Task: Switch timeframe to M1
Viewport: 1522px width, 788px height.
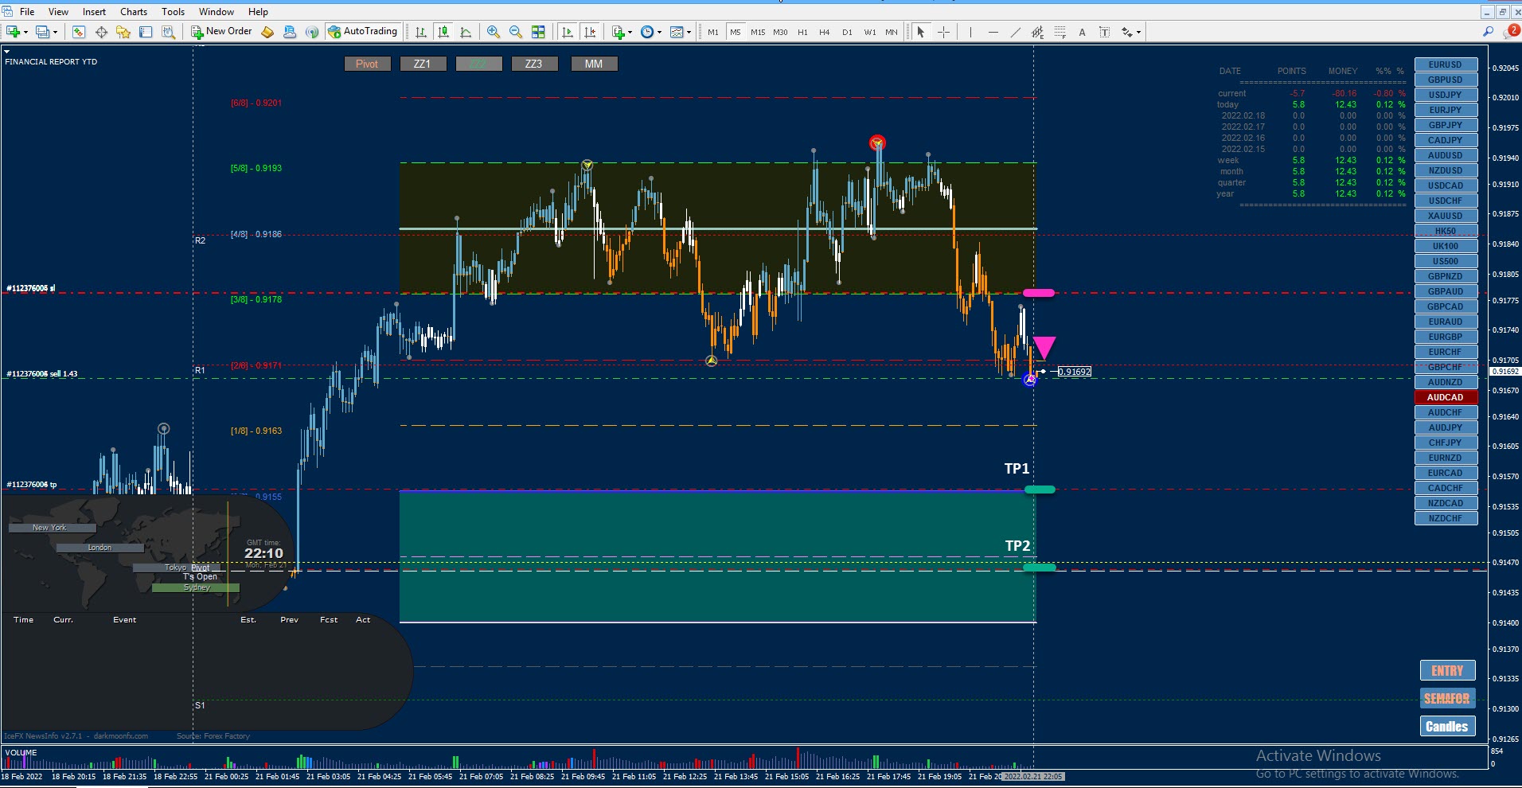Action: click(x=712, y=32)
